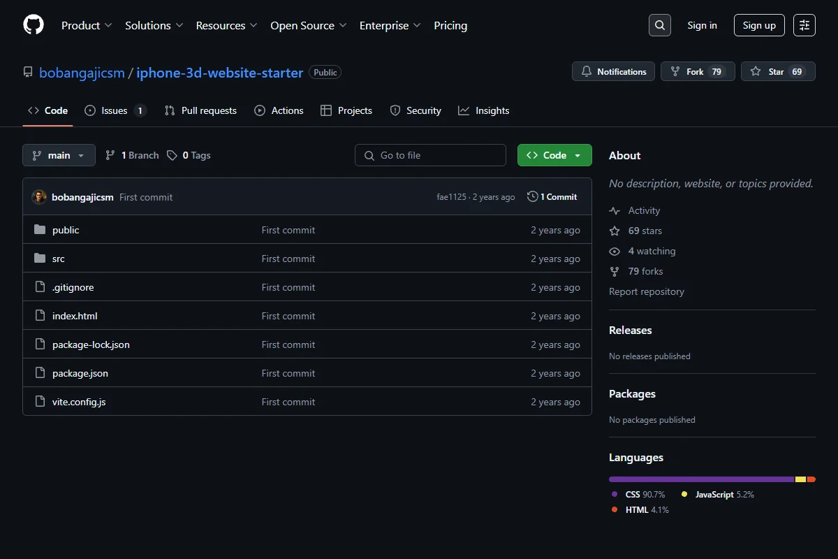
Task: Click the appearance settings sliders icon
Action: pos(804,25)
